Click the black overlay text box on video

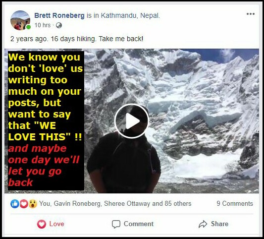tap(46, 120)
